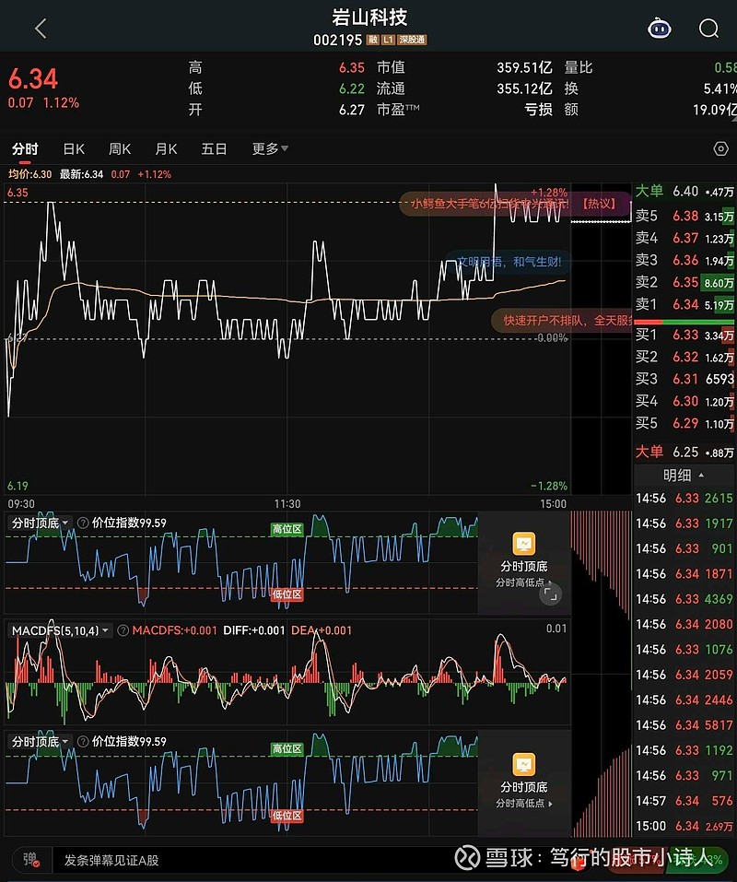Tap the back arrow beside 岩山科技
Screen dimensions: 737x882
pos(41,29)
